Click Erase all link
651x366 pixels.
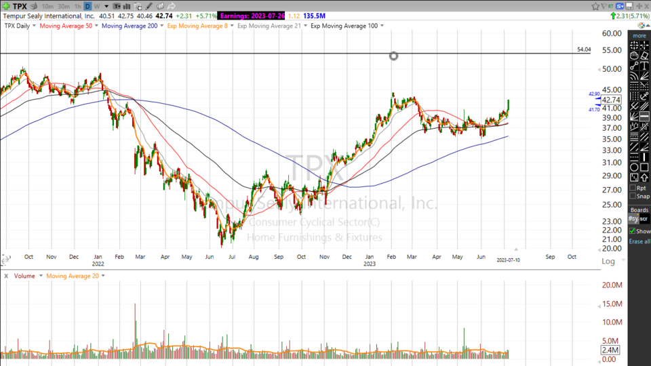click(x=639, y=241)
